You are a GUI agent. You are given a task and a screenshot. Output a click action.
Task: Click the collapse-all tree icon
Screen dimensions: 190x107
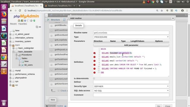tap(37, 27)
